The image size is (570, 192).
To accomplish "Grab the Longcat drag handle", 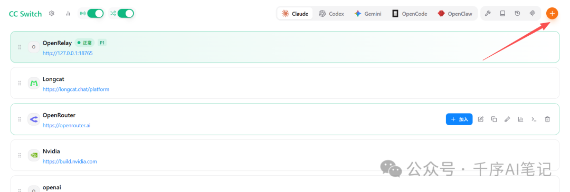I will point(20,83).
